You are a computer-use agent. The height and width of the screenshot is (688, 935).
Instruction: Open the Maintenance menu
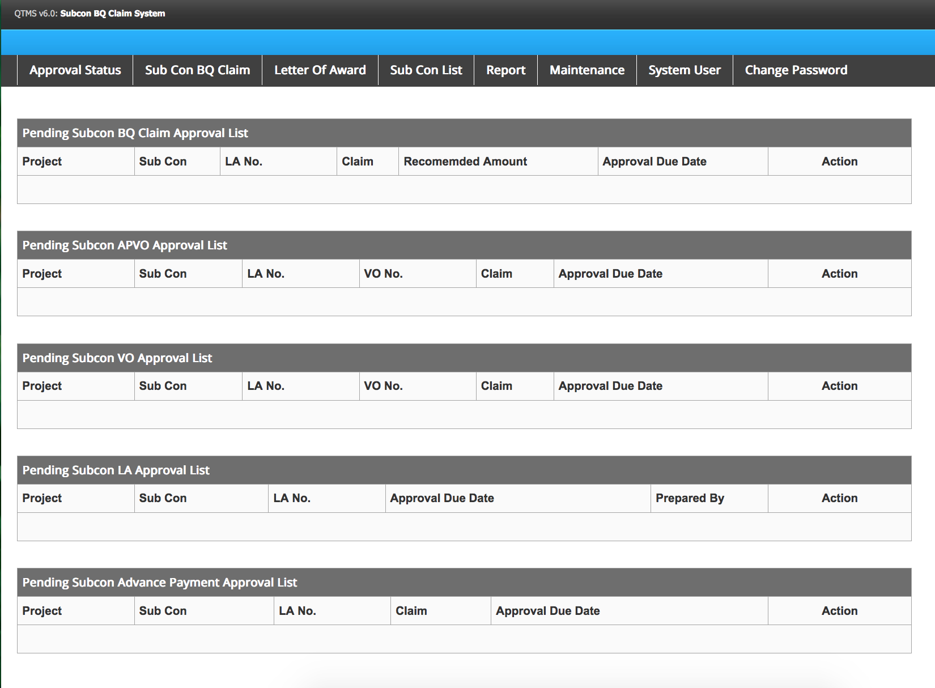[x=586, y=70]
